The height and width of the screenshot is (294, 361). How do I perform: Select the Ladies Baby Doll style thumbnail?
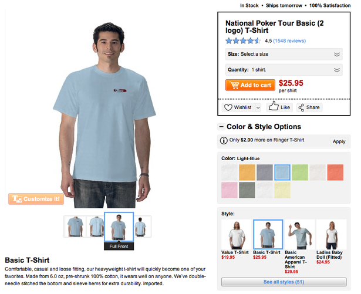pos(332,235)
